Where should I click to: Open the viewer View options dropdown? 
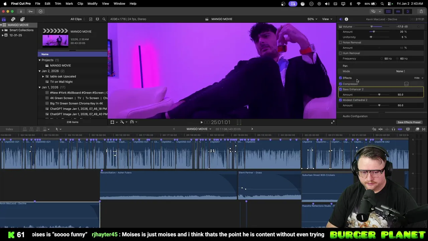click(327, 19)
